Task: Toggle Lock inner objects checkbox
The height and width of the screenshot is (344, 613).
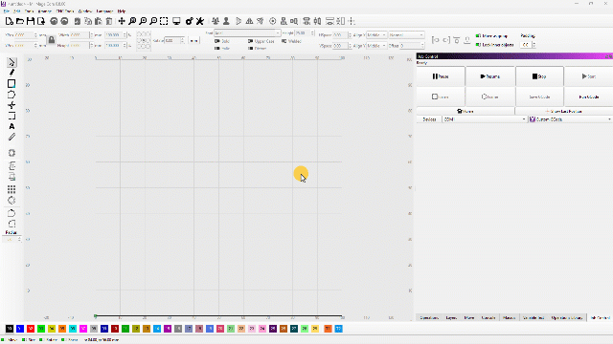Action: click(494, 45)
